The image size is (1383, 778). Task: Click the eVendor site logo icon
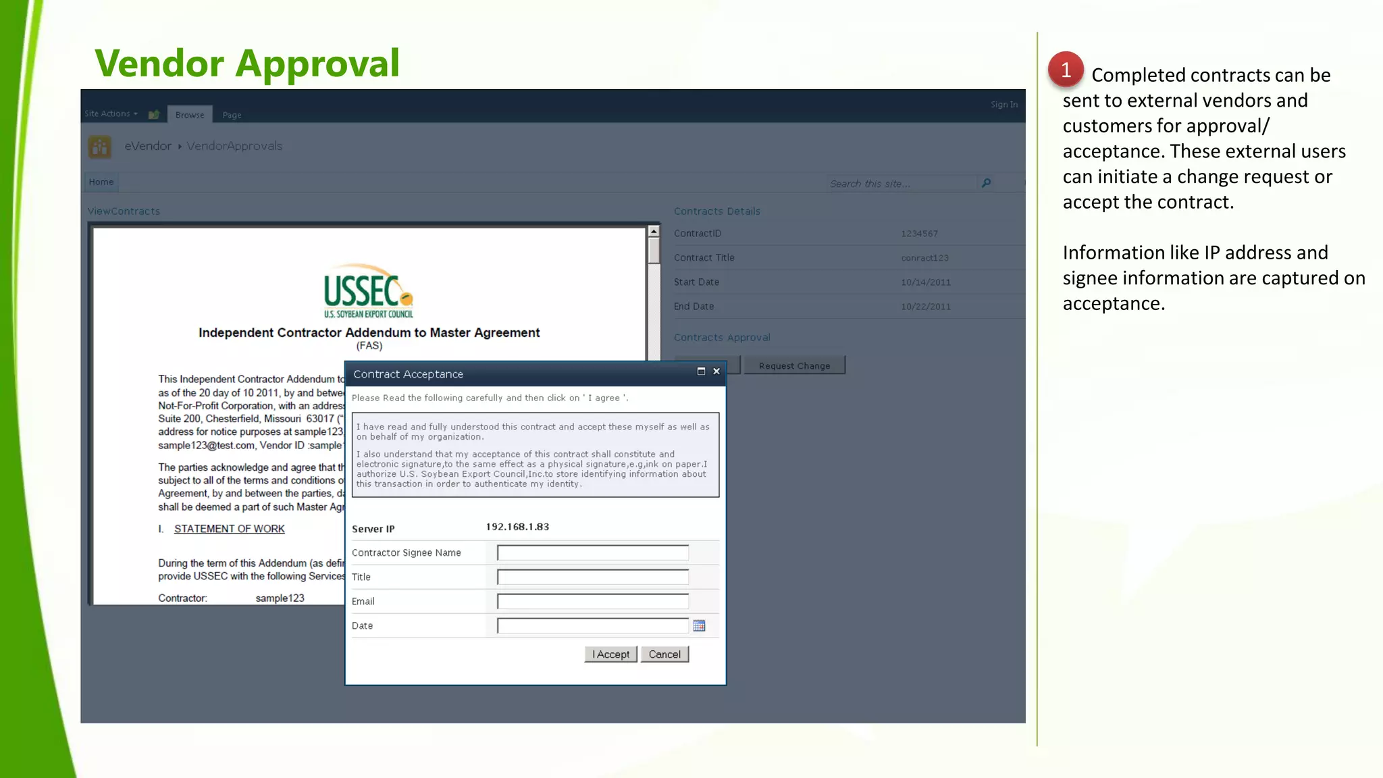pos(100,147)
